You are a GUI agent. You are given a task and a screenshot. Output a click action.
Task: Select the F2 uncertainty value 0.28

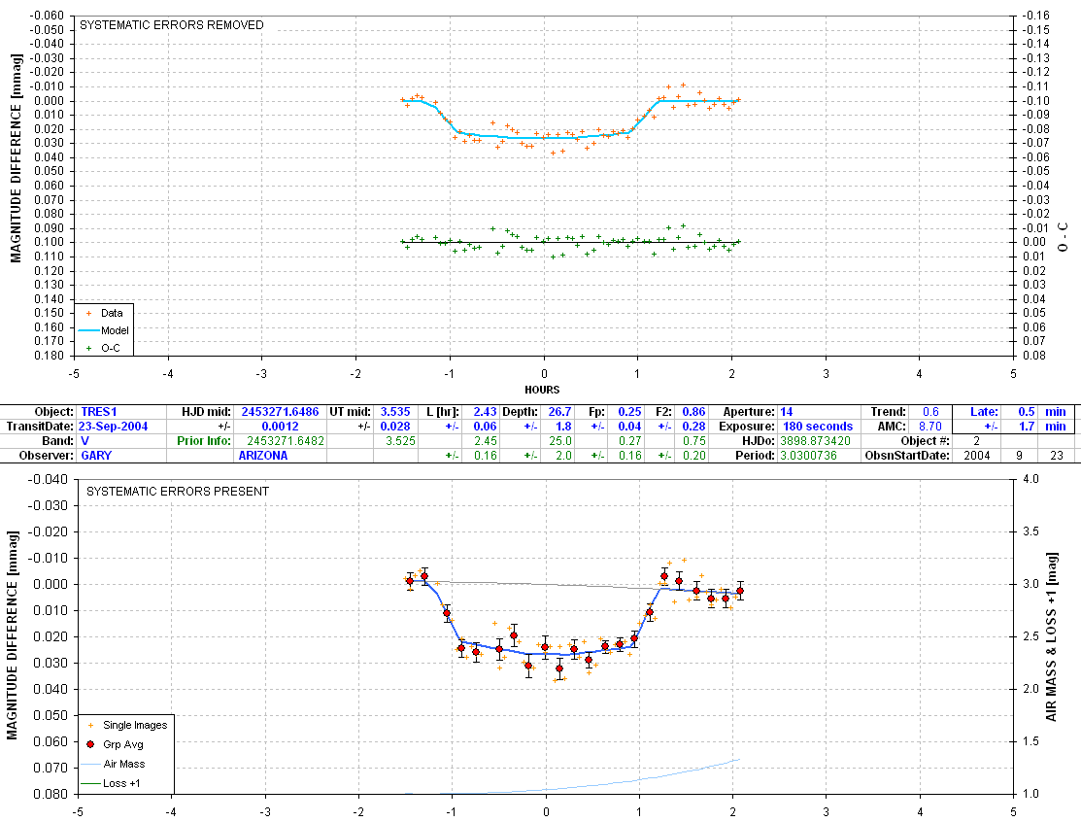pyautogui.click(x=693, y=427)
